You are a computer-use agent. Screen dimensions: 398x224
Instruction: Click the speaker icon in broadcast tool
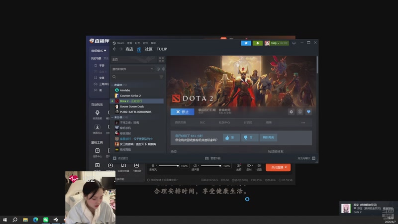[x=195, y=166]
